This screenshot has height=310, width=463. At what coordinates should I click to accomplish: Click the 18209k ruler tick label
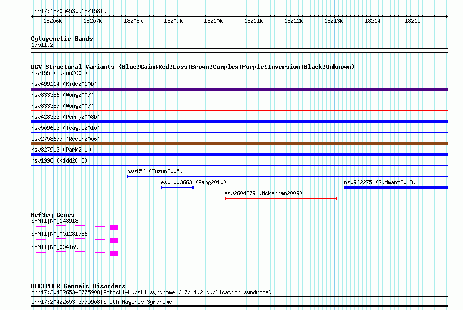[x=173, y=21]
